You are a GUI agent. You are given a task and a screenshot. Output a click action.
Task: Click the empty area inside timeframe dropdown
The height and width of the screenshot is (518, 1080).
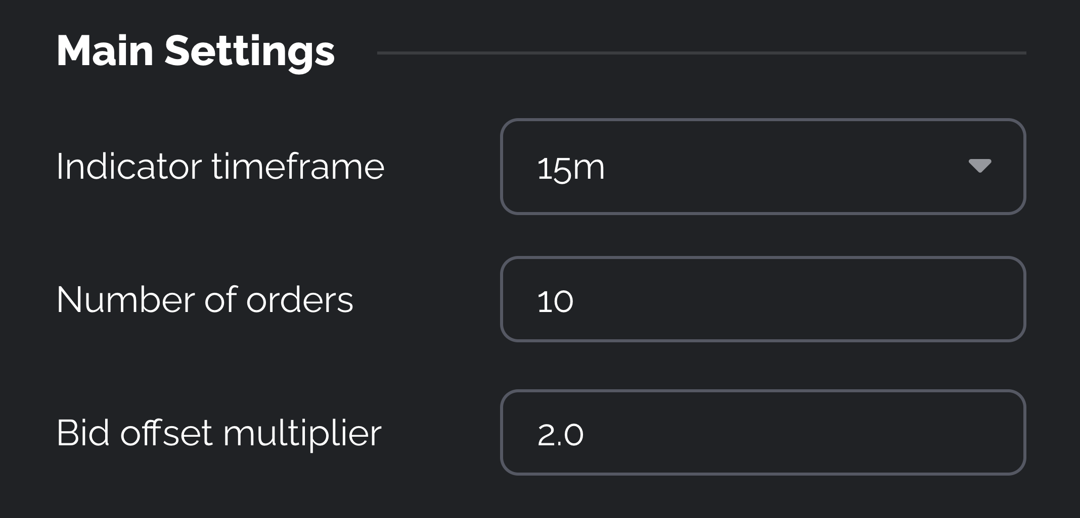tap(784, 167)
